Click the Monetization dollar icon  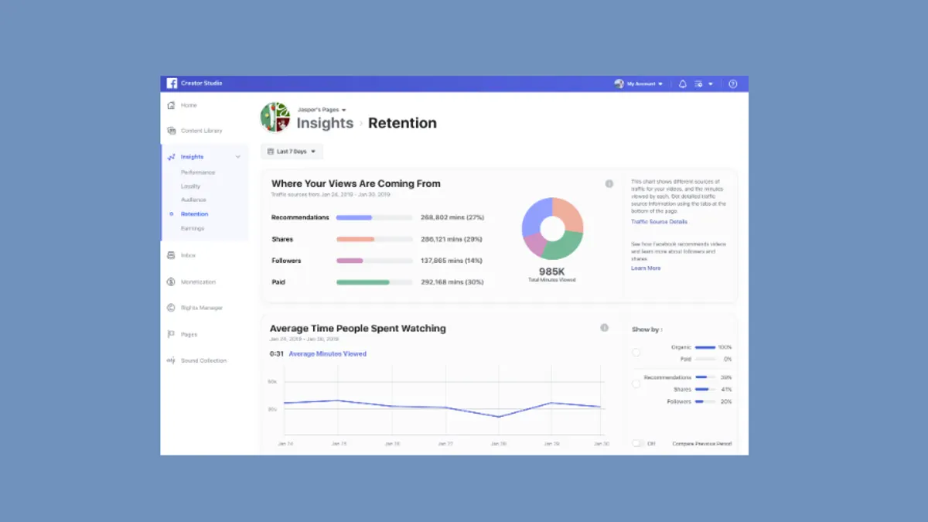tap(171, 282)
